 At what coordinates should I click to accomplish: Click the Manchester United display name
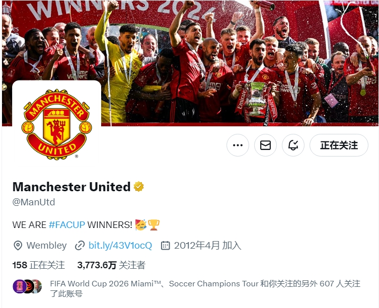(71, 187)
